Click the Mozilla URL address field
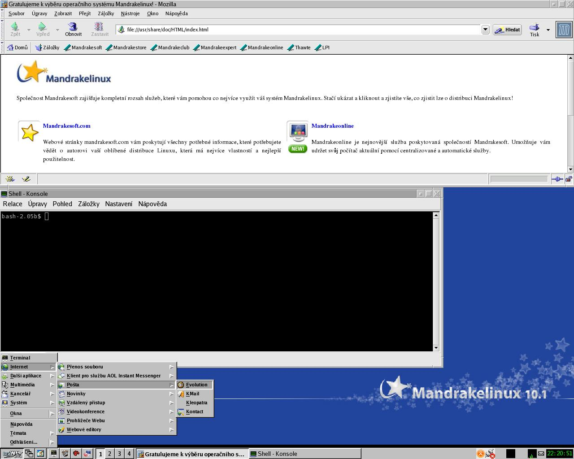574x459 pixels. [x=298, y=30]
